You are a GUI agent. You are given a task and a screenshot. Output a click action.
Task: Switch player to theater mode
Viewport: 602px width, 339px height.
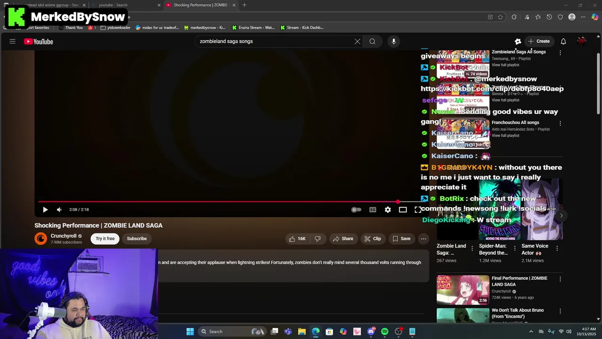[403, 210]
